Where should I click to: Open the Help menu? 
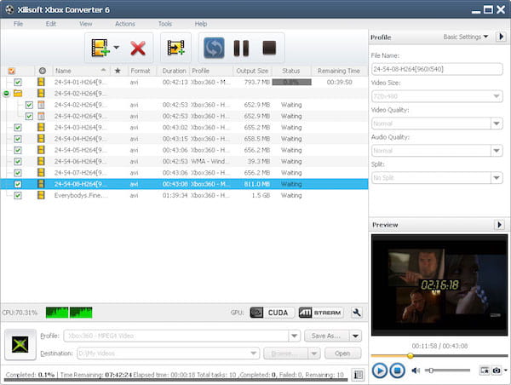click(x=201, y=24)
